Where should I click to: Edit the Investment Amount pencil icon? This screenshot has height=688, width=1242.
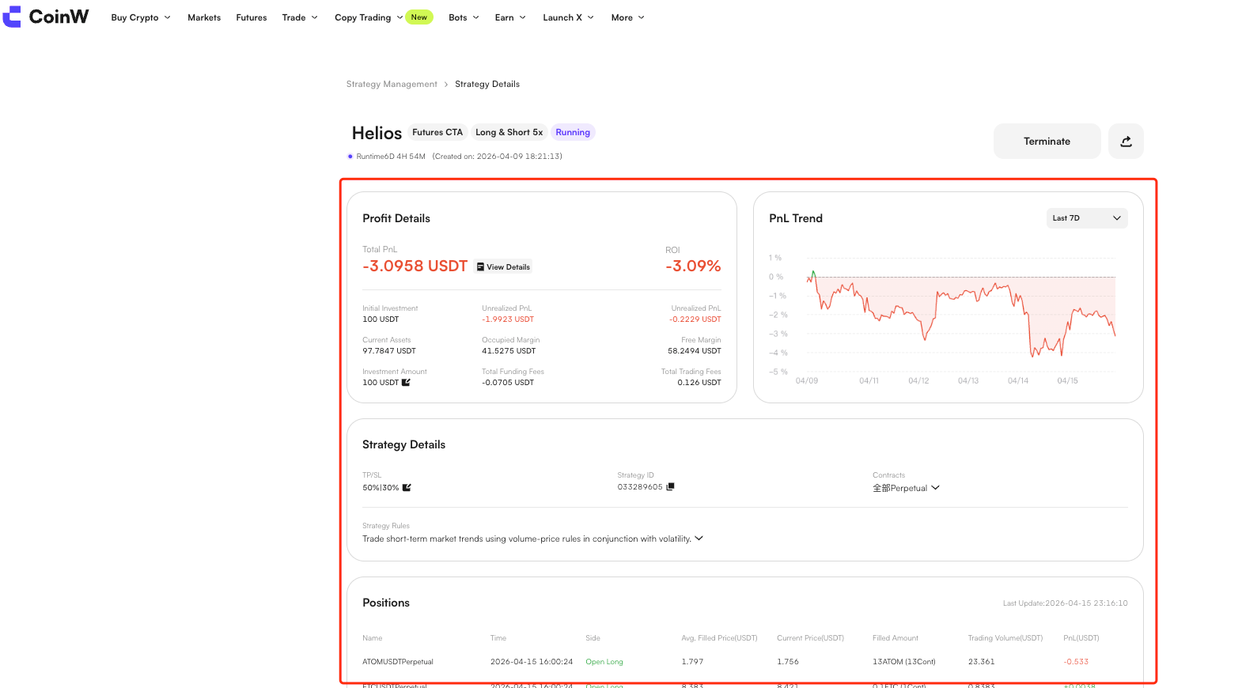(406, 383)
